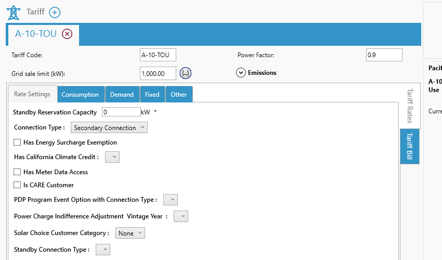Image resolution: width=442 pixels, height=260 pixels.
Task: Check the Has Meter Data Access box
Action: 17,172
